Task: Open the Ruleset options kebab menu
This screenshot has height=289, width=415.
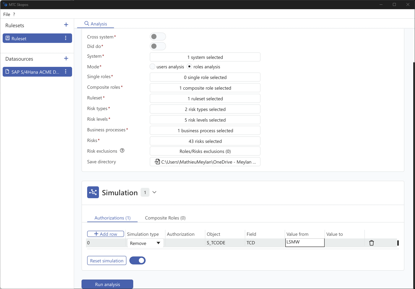Action: click(x=66, y=38)
